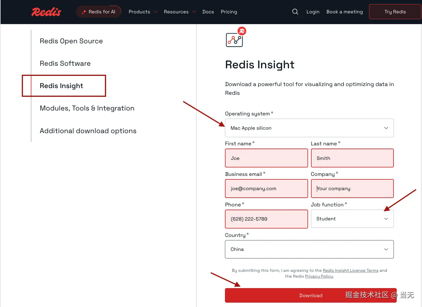Open the Privacy Policy link
This screenshot has width=422, height=307.
[x=319, y=276]
